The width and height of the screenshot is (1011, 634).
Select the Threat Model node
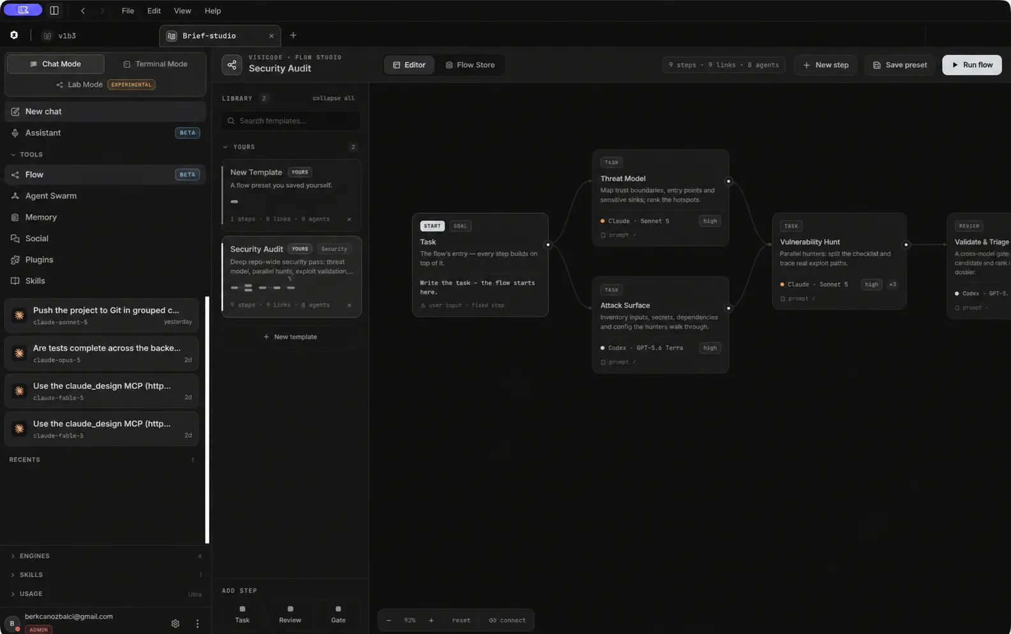tap(661, 197)
